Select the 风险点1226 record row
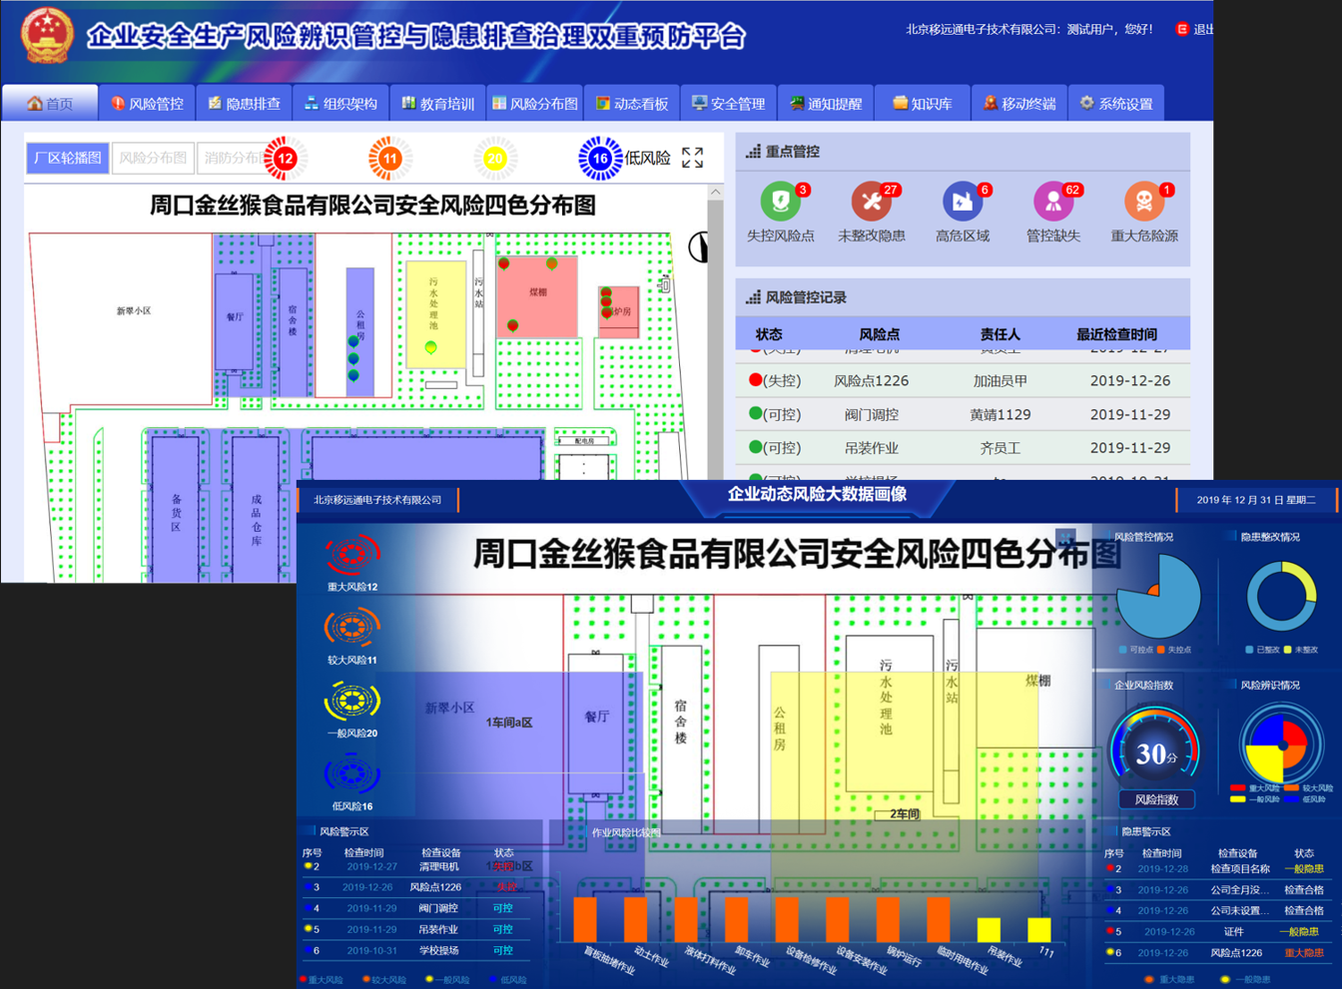 click(x=963, y=380)
